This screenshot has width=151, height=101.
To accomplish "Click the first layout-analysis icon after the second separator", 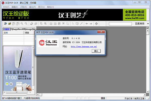I will click(41, 24).
